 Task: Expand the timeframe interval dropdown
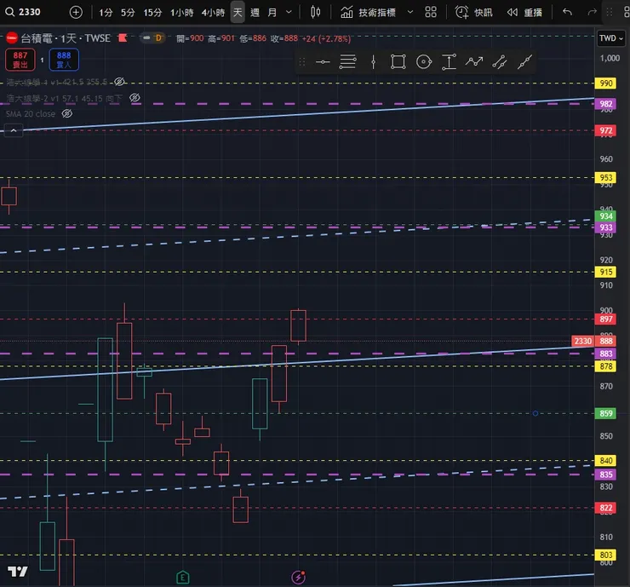(289, 12)
